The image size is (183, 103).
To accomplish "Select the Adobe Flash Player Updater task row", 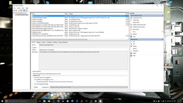I will 80,18.
